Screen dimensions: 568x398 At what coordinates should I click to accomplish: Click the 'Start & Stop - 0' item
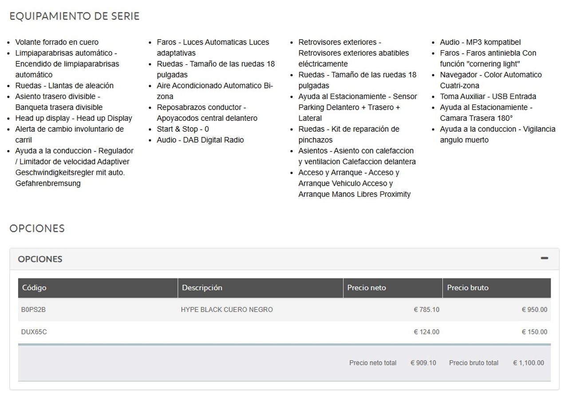[182, 129]
